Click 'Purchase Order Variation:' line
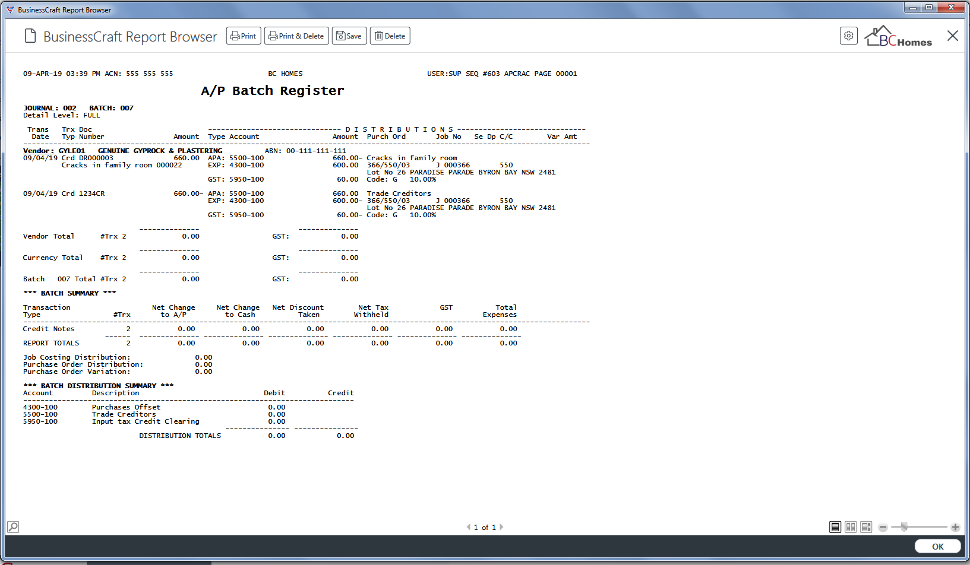Image resolution: width=970 pixels, height=565 pixels. coord(77,372)
